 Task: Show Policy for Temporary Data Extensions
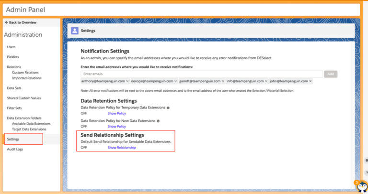click(x=116, y=113)
